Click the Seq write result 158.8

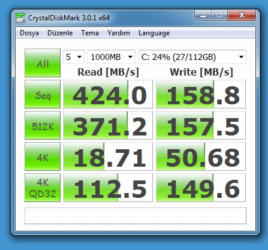[201, 94]
